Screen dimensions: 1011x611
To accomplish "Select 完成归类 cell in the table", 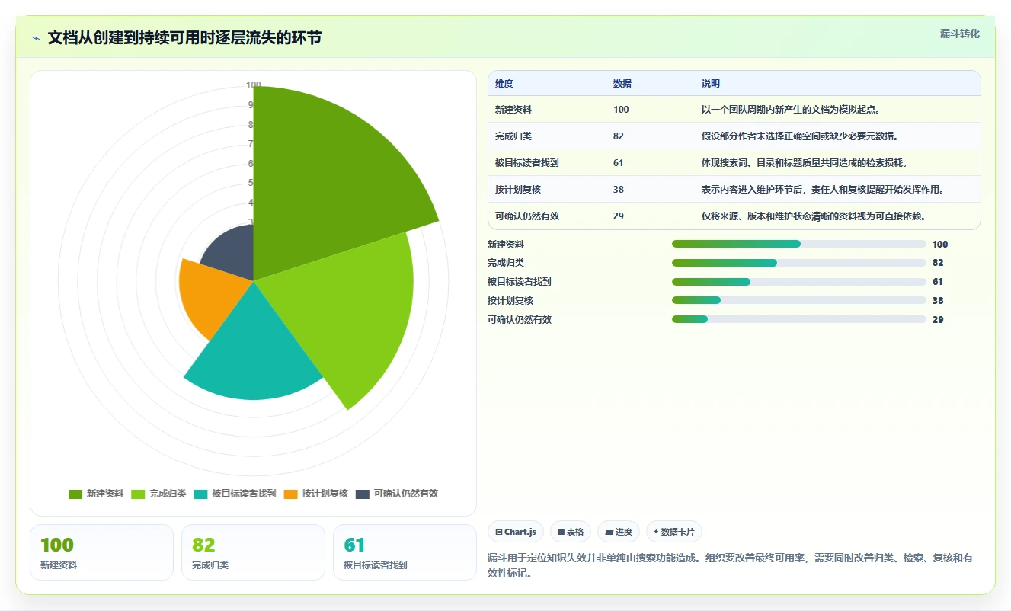I will pos(513,136).
